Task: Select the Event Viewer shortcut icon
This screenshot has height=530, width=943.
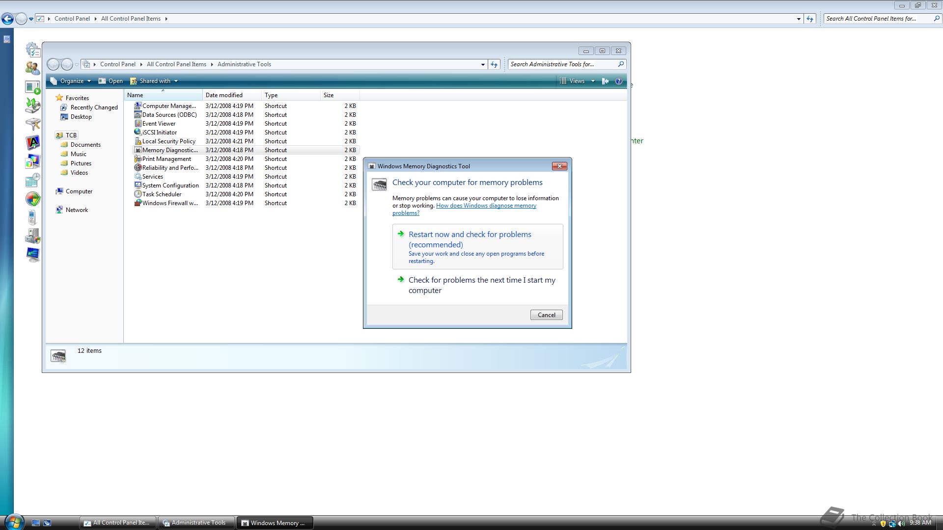Action: point(138,123)
